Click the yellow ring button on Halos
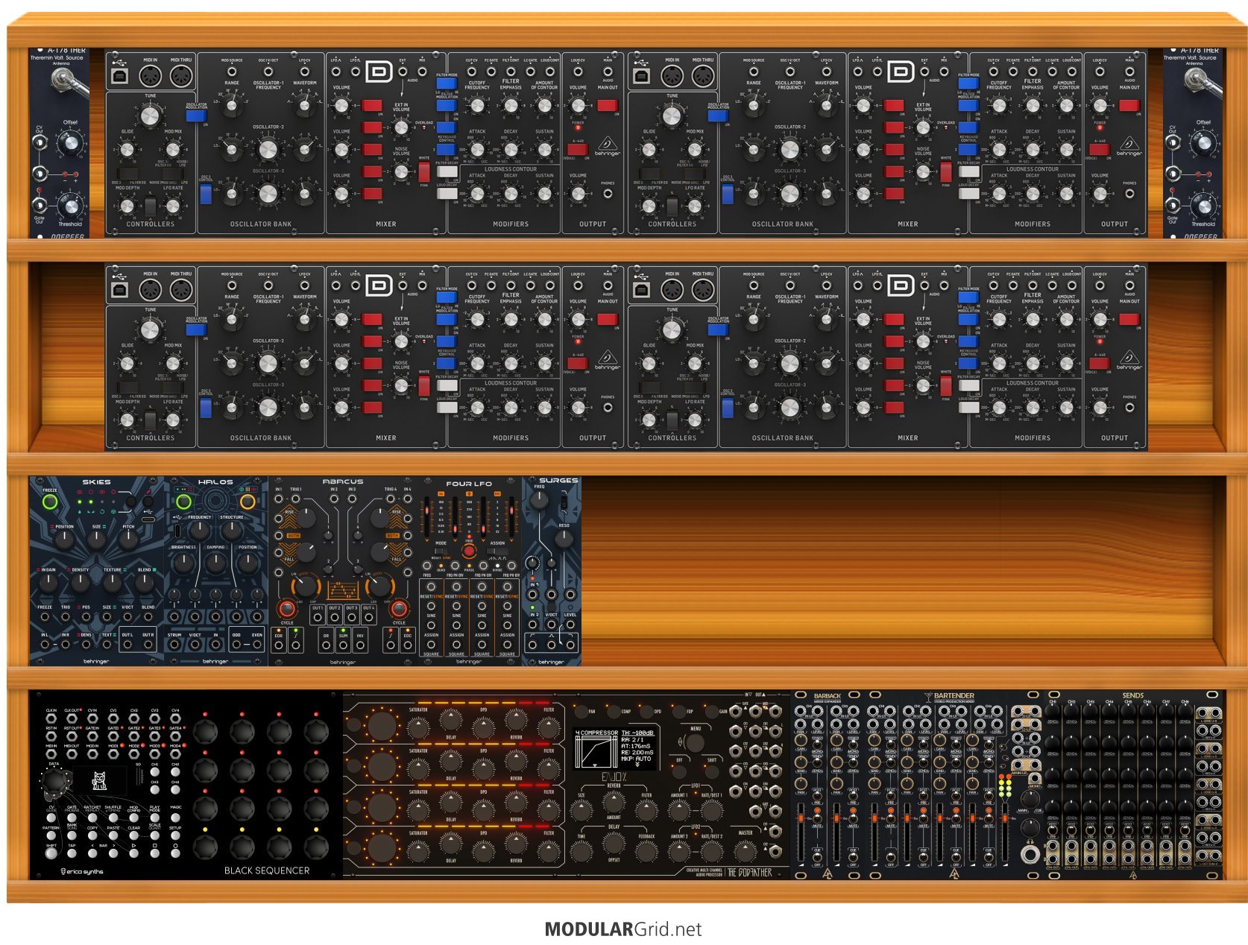Image resolution: width=1248 pixels, height=945 pixels. click(x=248, y=502)
